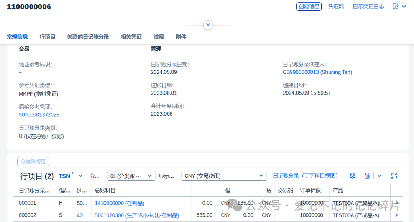Expand the collapsed header chevron button
414x222 pixels.
(x=208, y=25)
